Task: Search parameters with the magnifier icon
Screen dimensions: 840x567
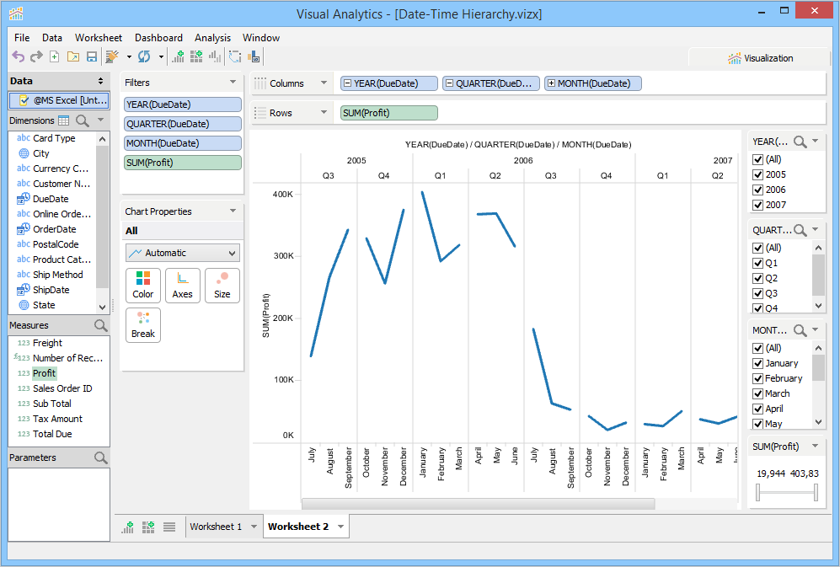Action: (x=101, y=457)
